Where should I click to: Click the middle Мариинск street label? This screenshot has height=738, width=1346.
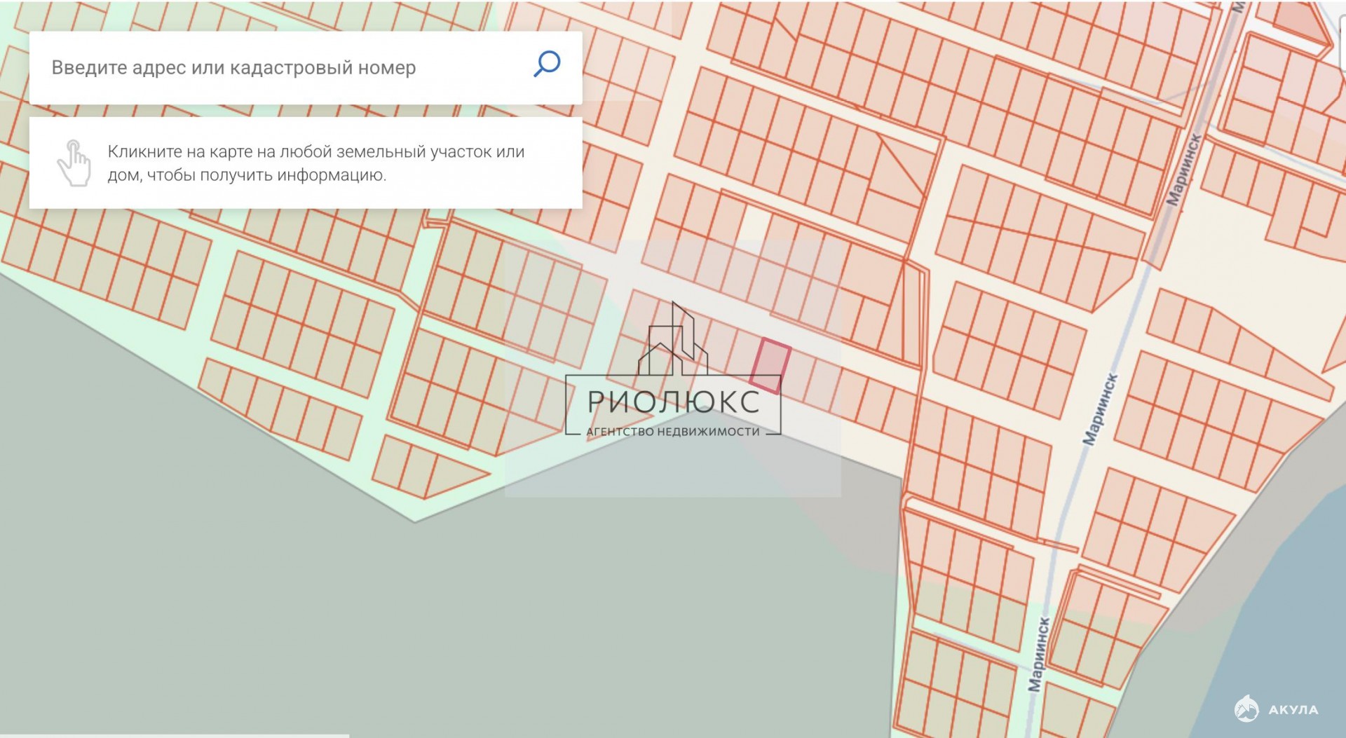(1100, 410)
